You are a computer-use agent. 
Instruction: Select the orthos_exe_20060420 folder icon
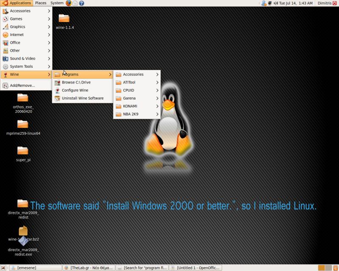[x=23, y=98]
